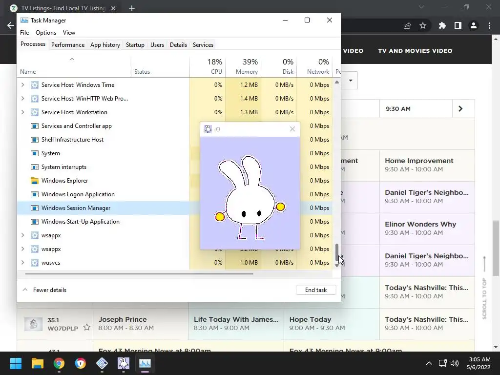The width and height of the screenshot is (500, 375).
Task: Switch to the App history tab
Action: click(105, 44)
